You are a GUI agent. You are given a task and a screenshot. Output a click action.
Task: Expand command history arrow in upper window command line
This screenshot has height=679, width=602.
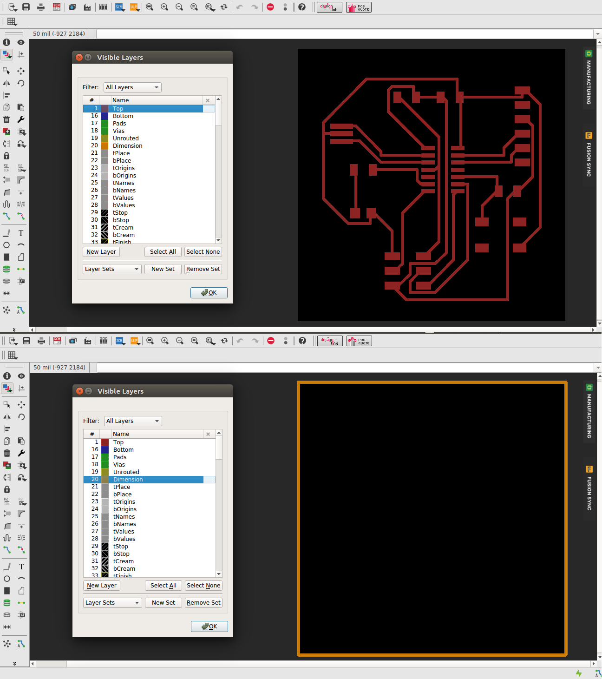[x=598, y=34]
